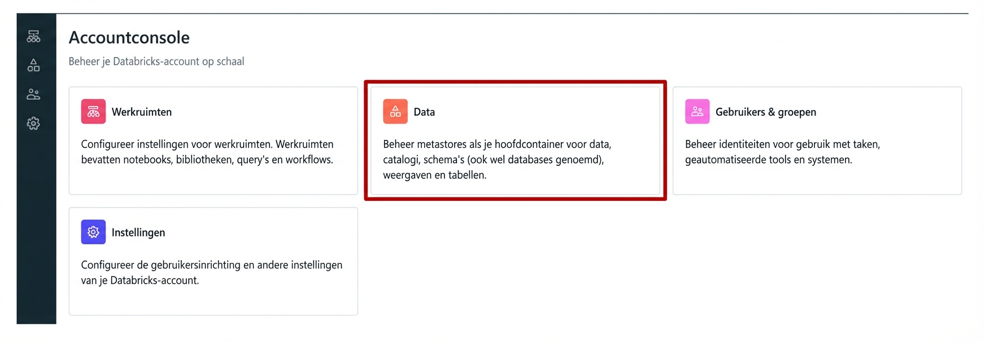Click the Gebruikers & groepen title text
This screenshot has height=343, width=985.
766,112
